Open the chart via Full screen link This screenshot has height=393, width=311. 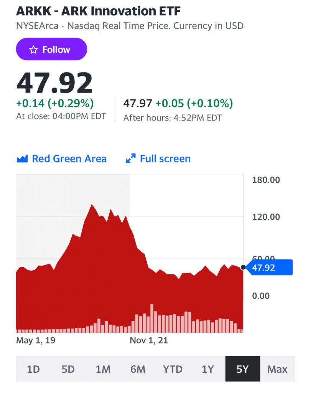[165, 159]
